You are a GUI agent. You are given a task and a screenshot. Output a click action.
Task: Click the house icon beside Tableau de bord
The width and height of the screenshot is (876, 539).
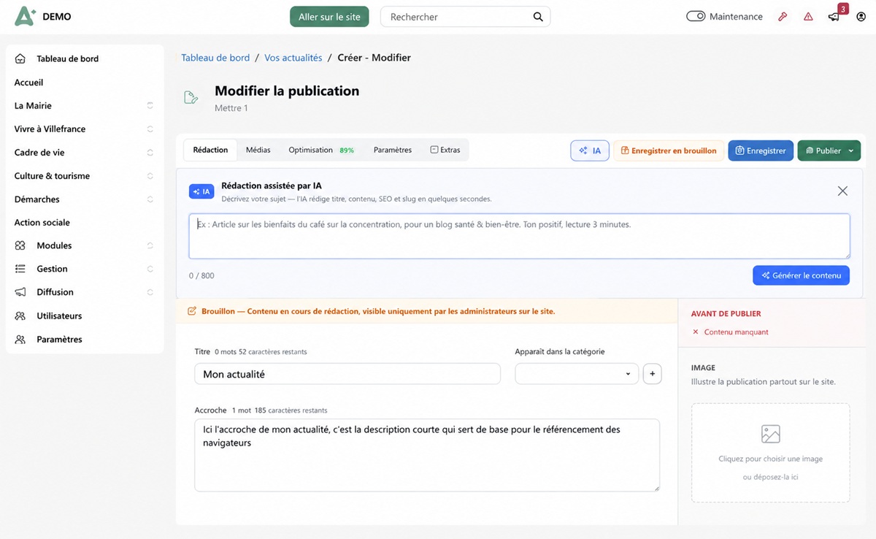pos(20,58)
